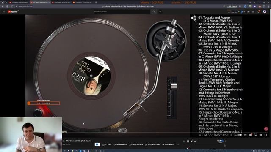Toggle subtitles in the video player

pyautogui.click(x=246, y=135)
